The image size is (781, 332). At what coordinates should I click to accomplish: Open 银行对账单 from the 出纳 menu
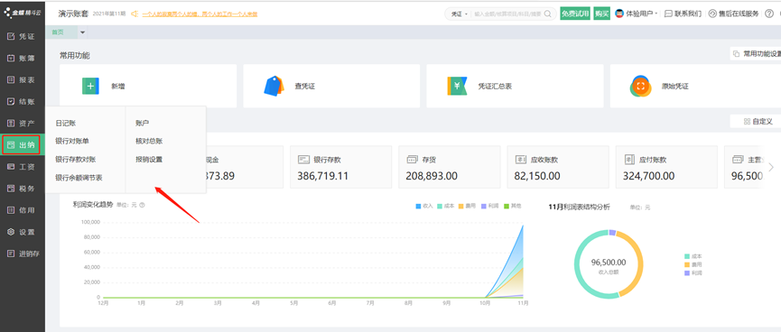(x=72, y=142)
